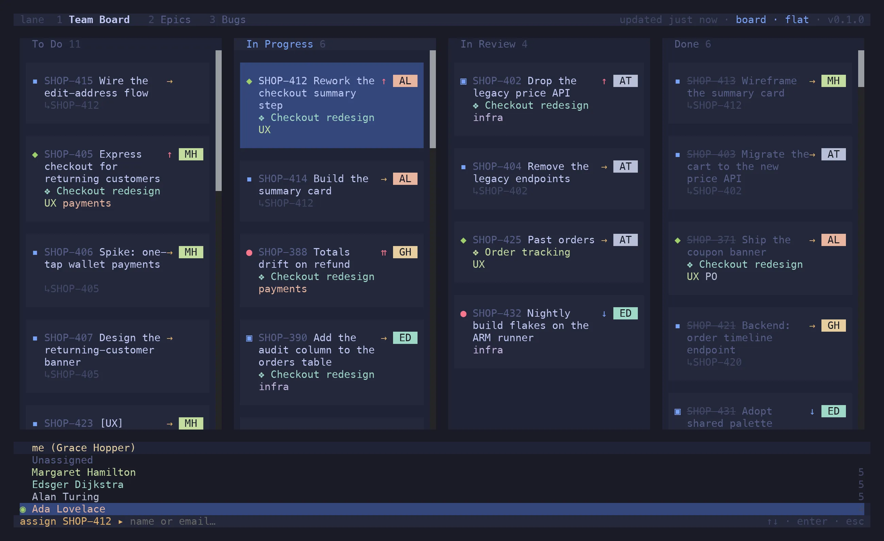The height and width of the screenshot is (541, 884).
Task: Click the story diamond icon on SHOP-425
Action: click(463, 241)
